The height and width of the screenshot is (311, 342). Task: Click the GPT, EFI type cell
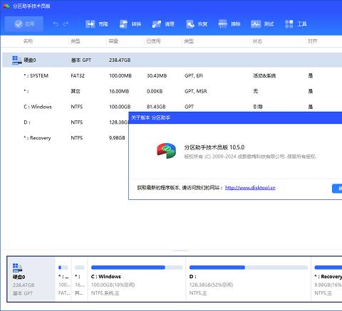click(194, 75)
